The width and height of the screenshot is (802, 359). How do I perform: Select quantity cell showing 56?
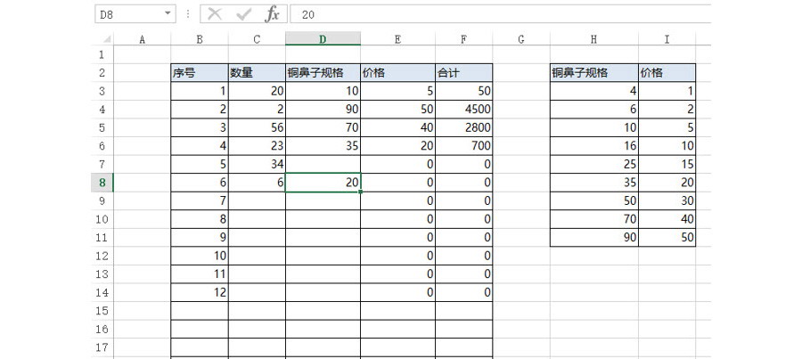point(257,127)
